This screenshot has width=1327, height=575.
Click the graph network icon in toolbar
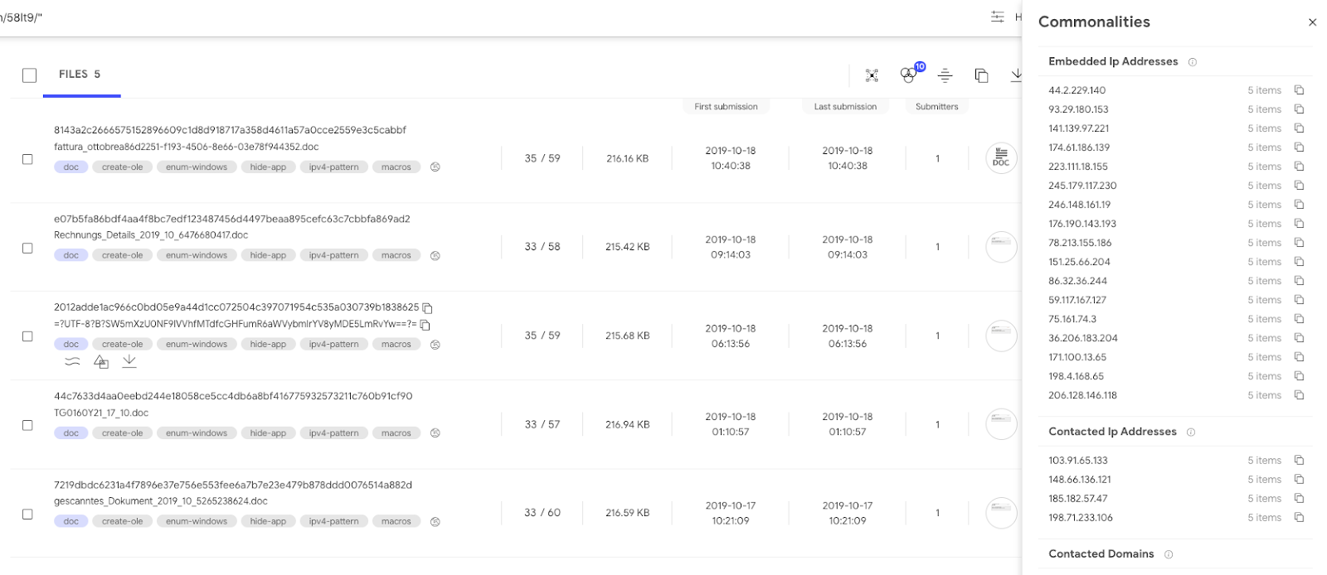tap(872, 75)
